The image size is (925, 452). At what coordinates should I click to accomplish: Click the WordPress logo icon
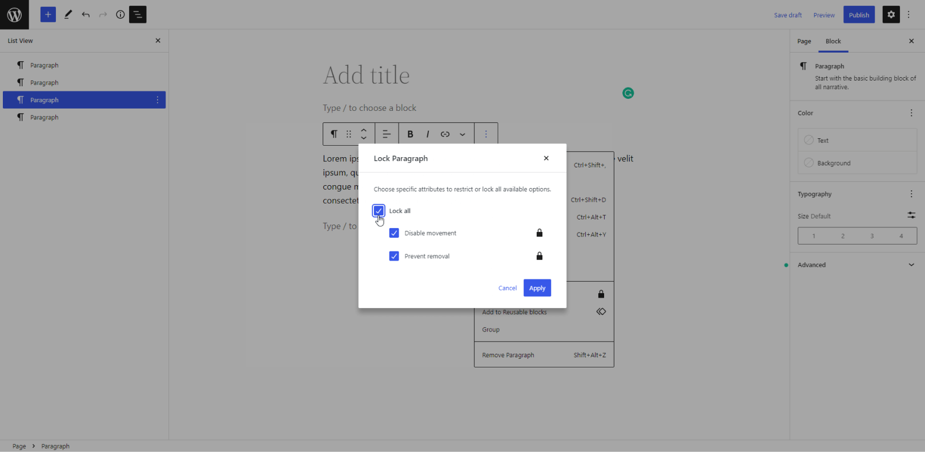[14, 15]
